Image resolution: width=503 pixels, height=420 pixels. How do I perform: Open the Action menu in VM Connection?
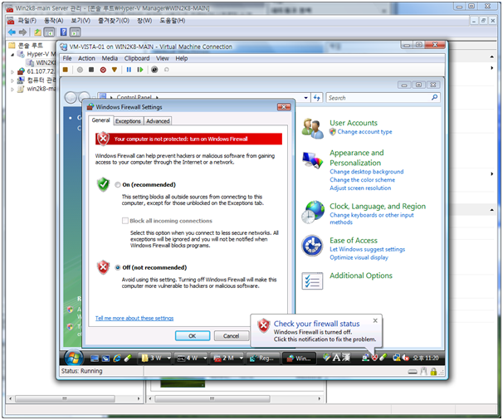click(x=86, y=58)
